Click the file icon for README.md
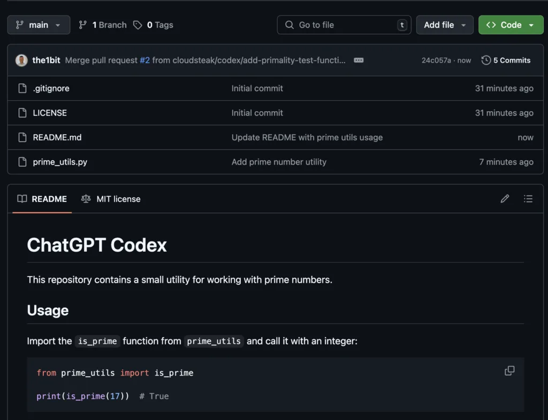The height and width of the screenshot is (420, 548). (x=22, y=137)
